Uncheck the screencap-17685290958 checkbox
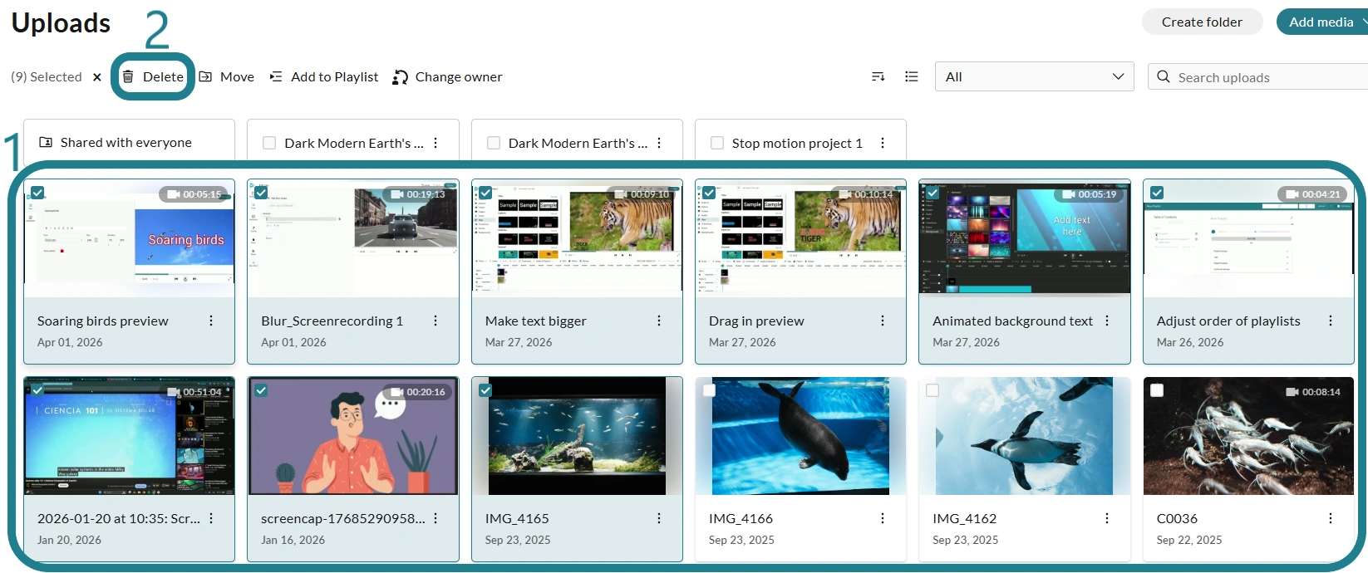This screenshot has height=573, width=1368. pos(261,390)
